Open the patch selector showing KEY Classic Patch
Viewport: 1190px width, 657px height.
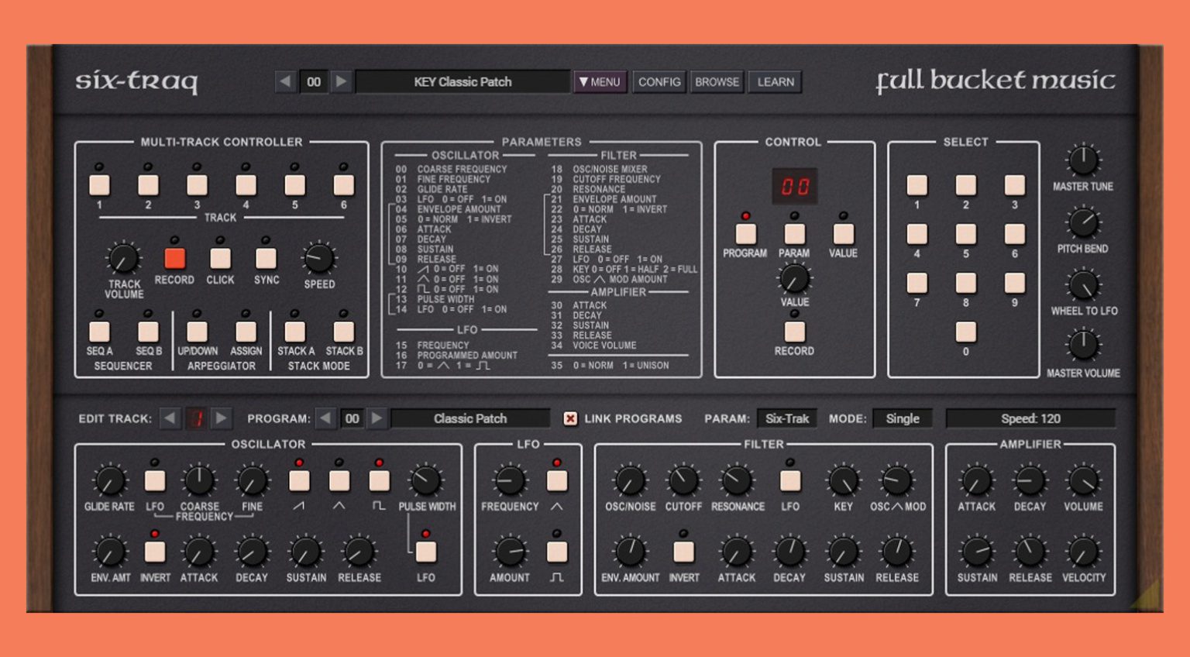pyautogui.click(x=463, y=81)
